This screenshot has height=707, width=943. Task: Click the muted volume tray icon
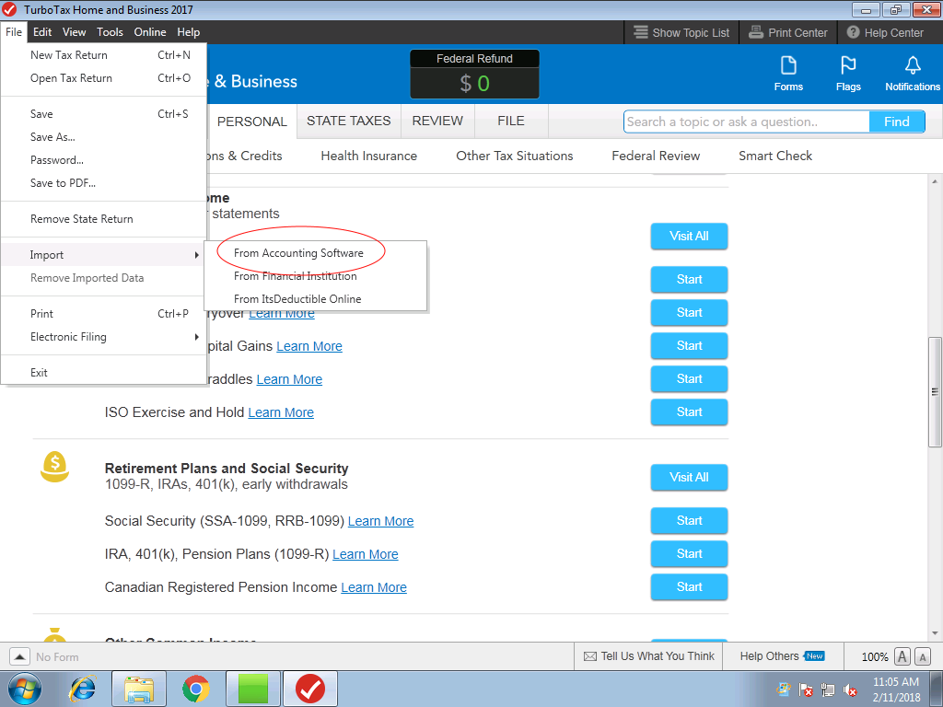click(850, 690)
